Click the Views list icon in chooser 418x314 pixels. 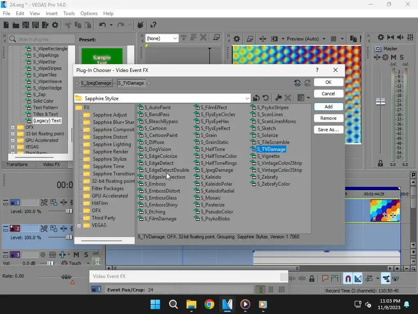click(x=301, y=98)
